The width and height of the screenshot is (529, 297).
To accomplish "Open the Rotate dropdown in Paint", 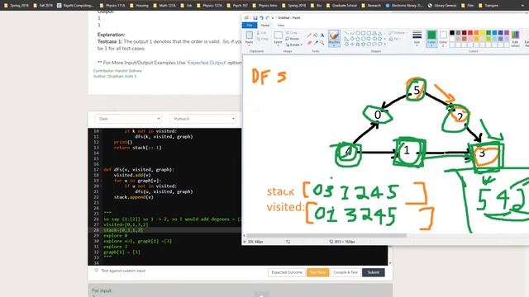I will (293, 45).
